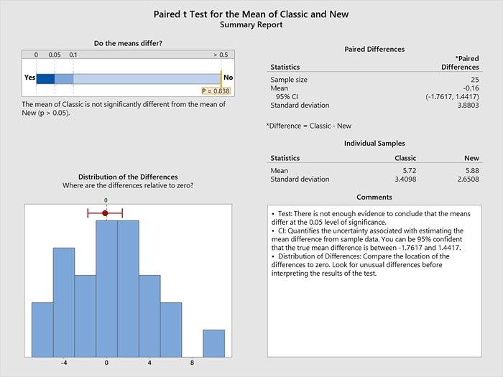The height and width of the screenshot is (377, 503).
Task: Click the 'Distribution of the Differences' chart title
Action: [x=128, y=177]
